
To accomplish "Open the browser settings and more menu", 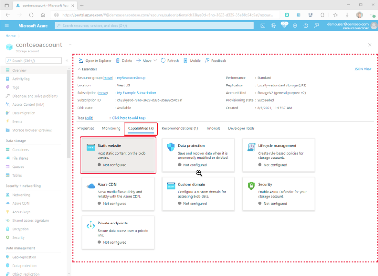I will [372, 15].
